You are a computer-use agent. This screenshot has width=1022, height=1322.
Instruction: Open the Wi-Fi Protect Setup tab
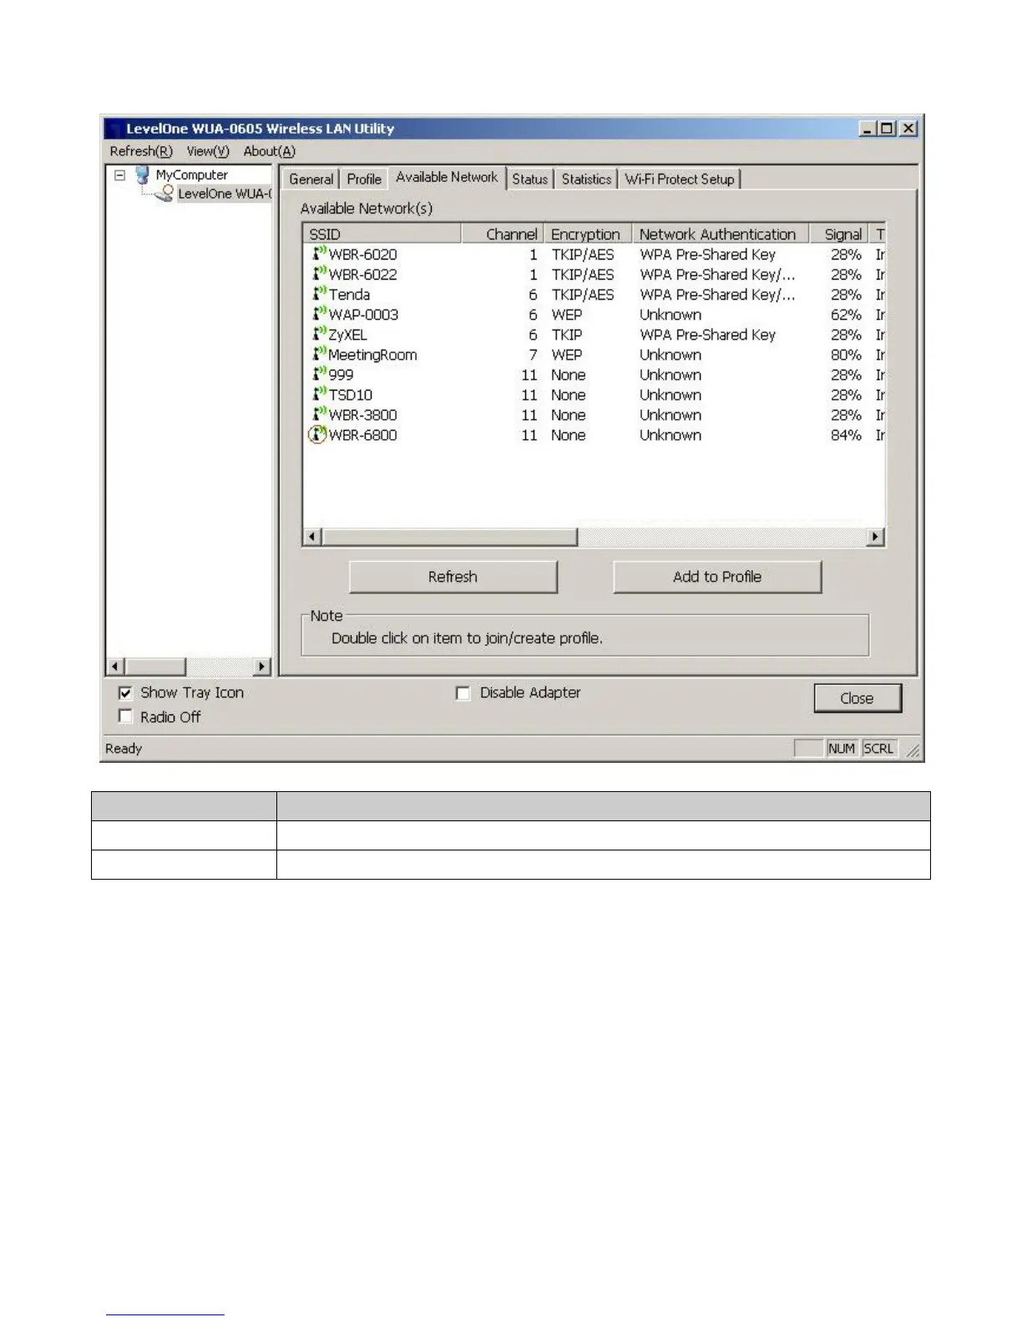[x=680, y=179]
